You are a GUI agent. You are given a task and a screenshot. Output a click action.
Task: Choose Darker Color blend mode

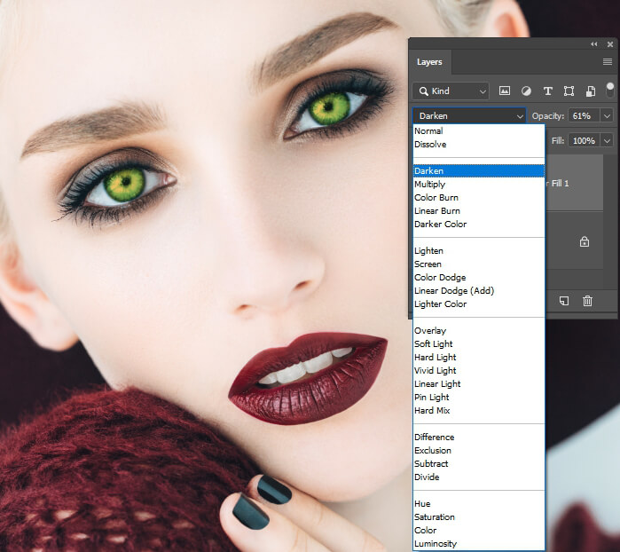tap(479, 224)
